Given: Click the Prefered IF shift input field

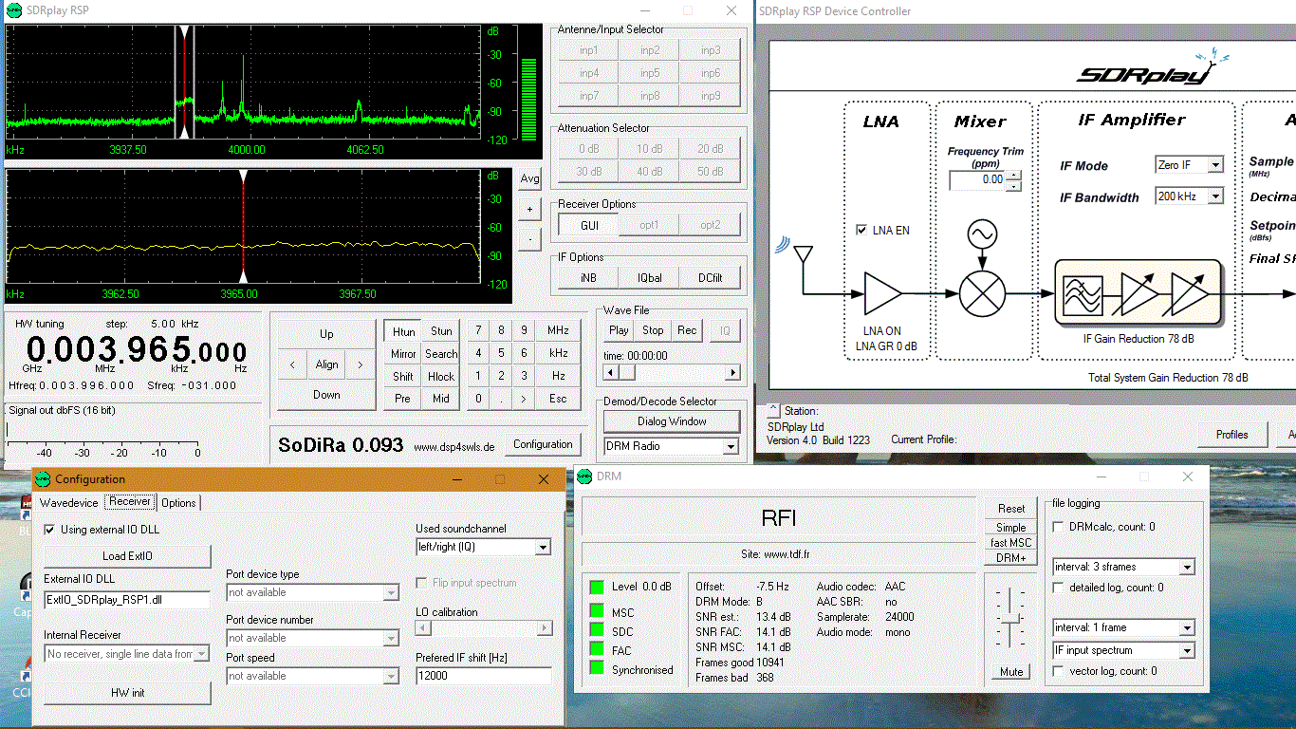Looking at the screenshot, I should [x=484, y=676].
